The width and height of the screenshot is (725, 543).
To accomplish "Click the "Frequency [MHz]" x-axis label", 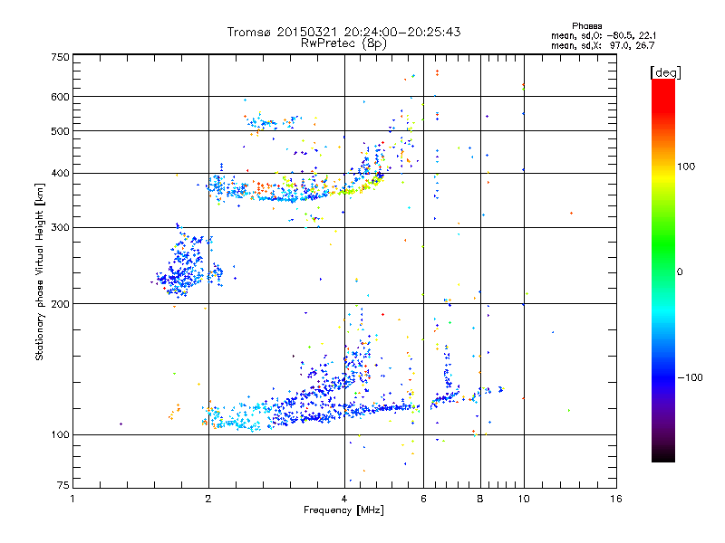I will pos(343,510).
